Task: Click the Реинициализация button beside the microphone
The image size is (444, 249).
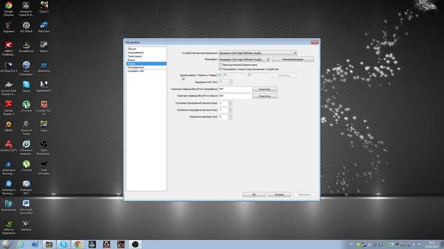Action: [x=293, y=59]
